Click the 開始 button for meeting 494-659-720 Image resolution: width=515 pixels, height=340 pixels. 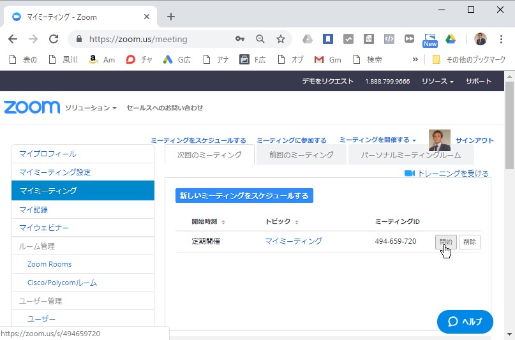click(x=445, y=242)
